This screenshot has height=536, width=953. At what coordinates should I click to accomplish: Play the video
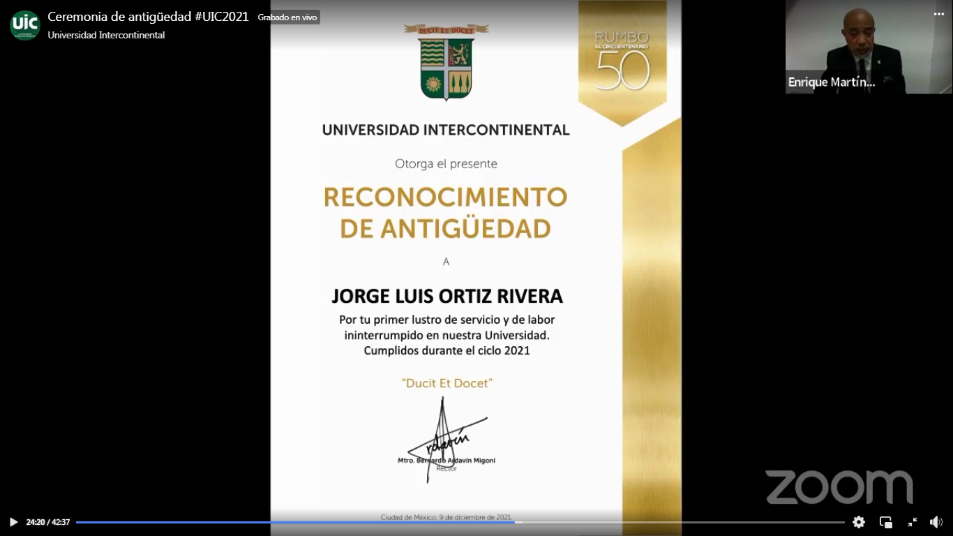coord(13,522)
